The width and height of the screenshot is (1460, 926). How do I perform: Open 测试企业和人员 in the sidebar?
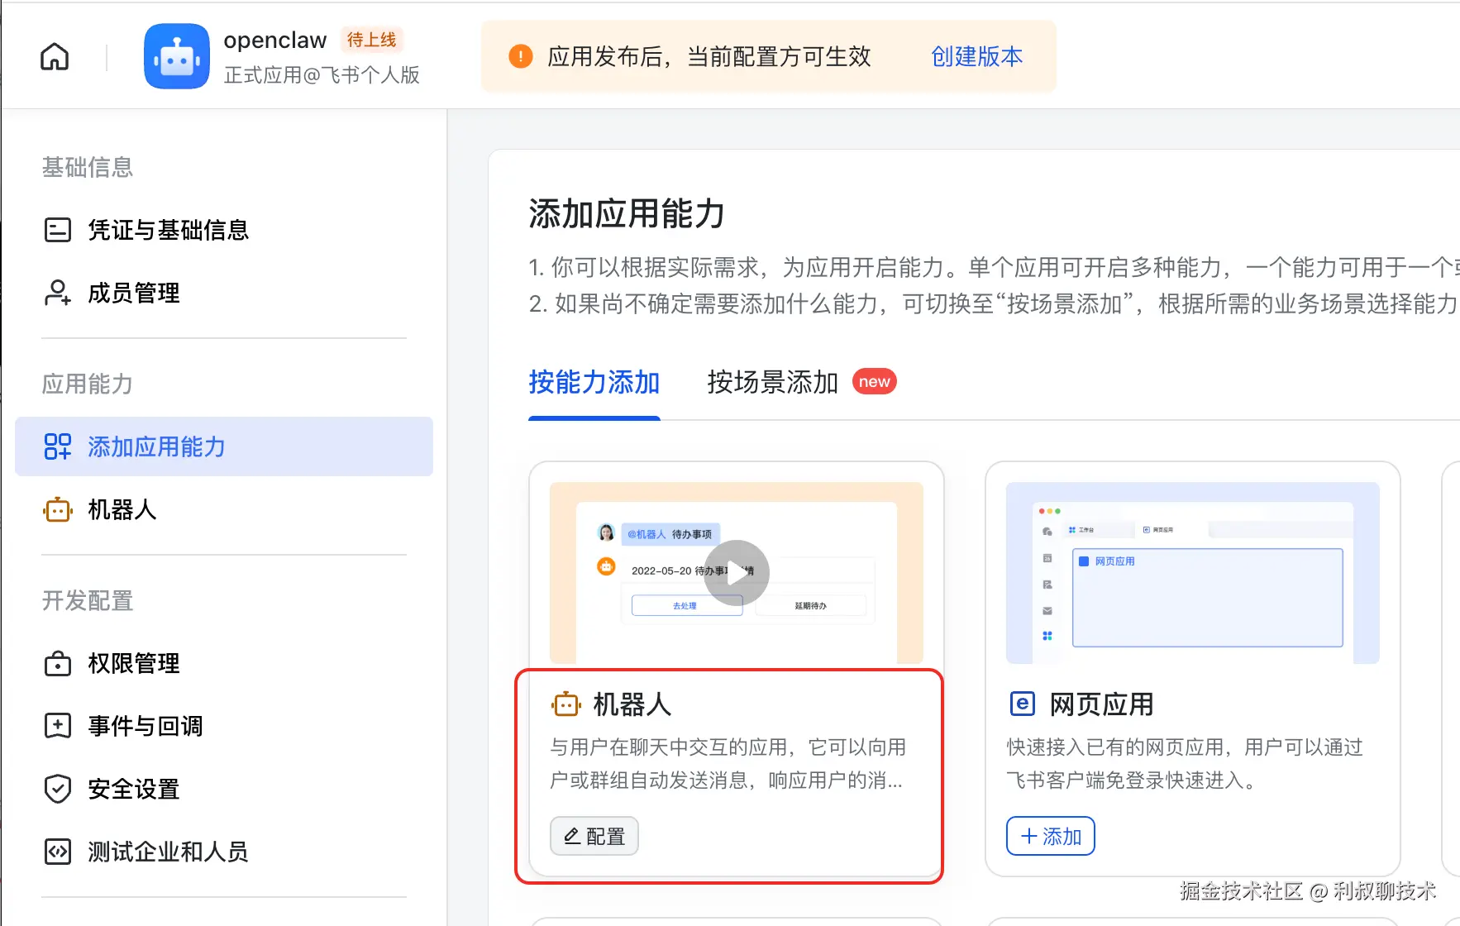[x=224, y=852]
